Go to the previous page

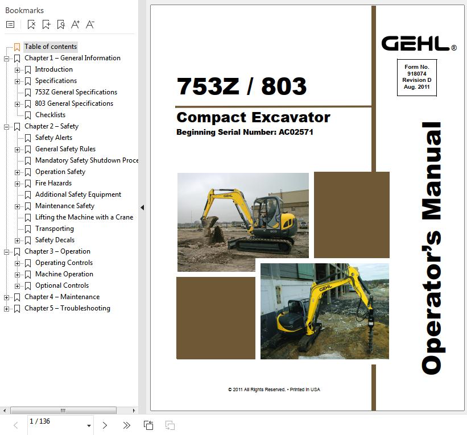coord(16,425)
